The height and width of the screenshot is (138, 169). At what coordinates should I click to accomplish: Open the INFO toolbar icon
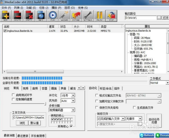tap(41, 16)
